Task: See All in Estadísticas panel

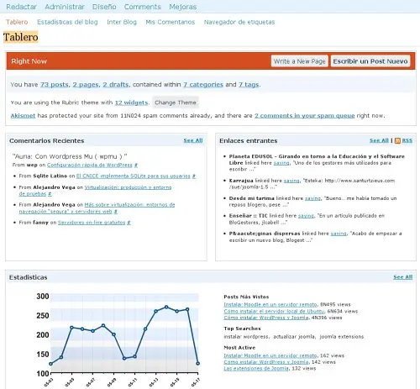Action: (x=403, y=277)
